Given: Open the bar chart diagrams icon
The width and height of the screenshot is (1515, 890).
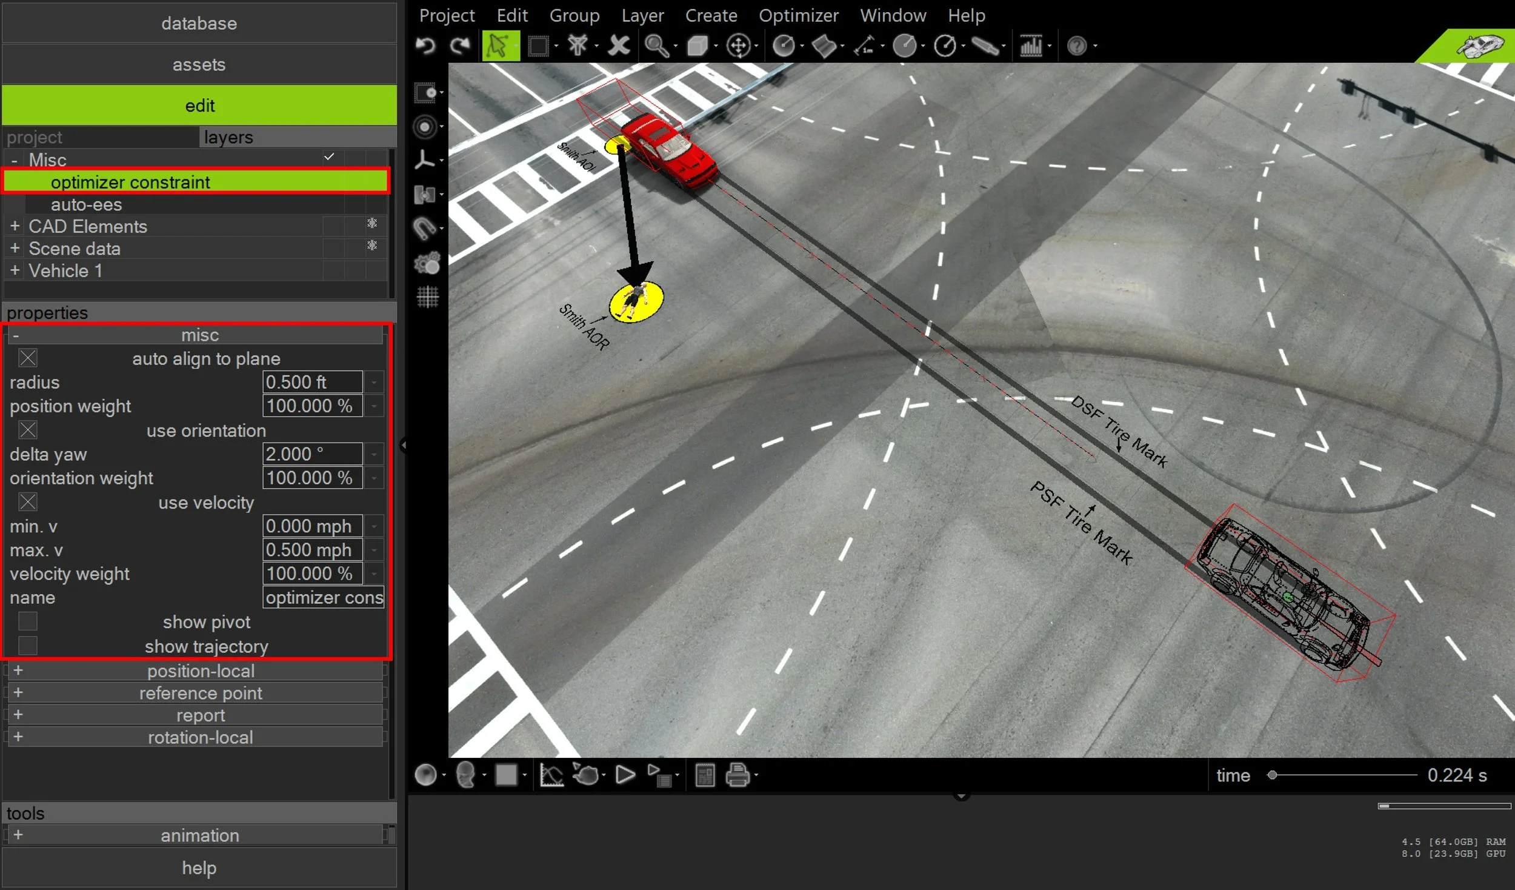Looking at the screenshot, I should point(1031,45).
